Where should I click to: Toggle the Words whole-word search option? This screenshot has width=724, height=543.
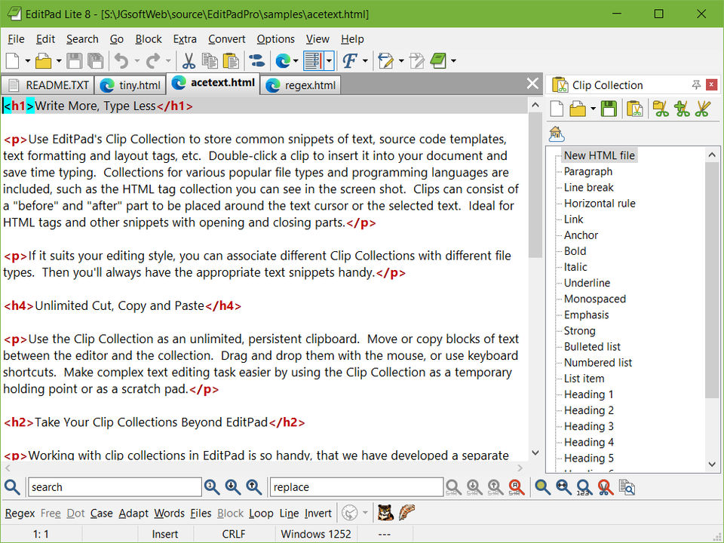point(169,514)
